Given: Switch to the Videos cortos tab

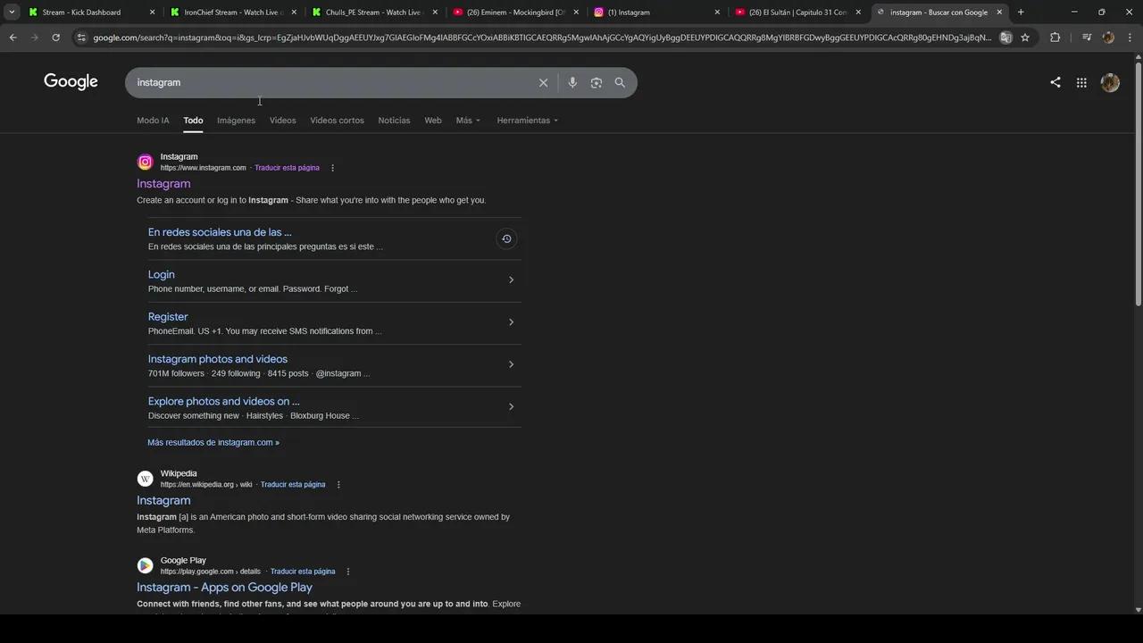Looking at the screenshot, I should (x=337, y=121).
